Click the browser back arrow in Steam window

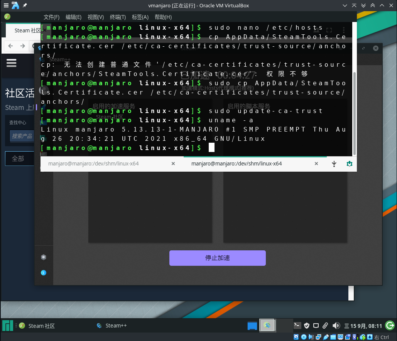[x=10, y=46]
